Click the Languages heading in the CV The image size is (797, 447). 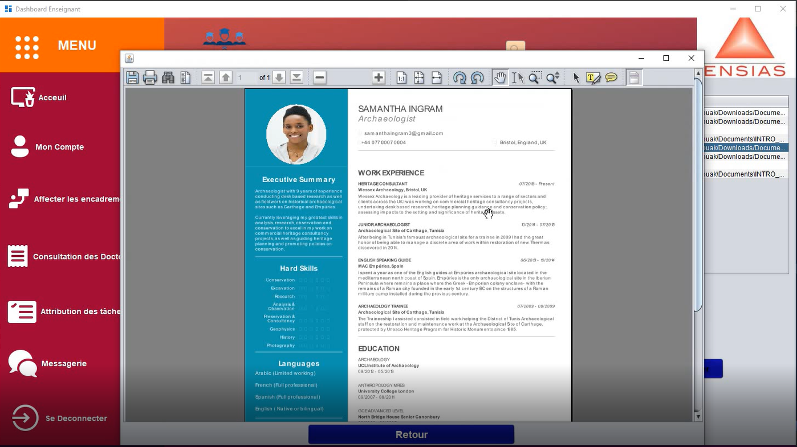[x=299, y=363]
